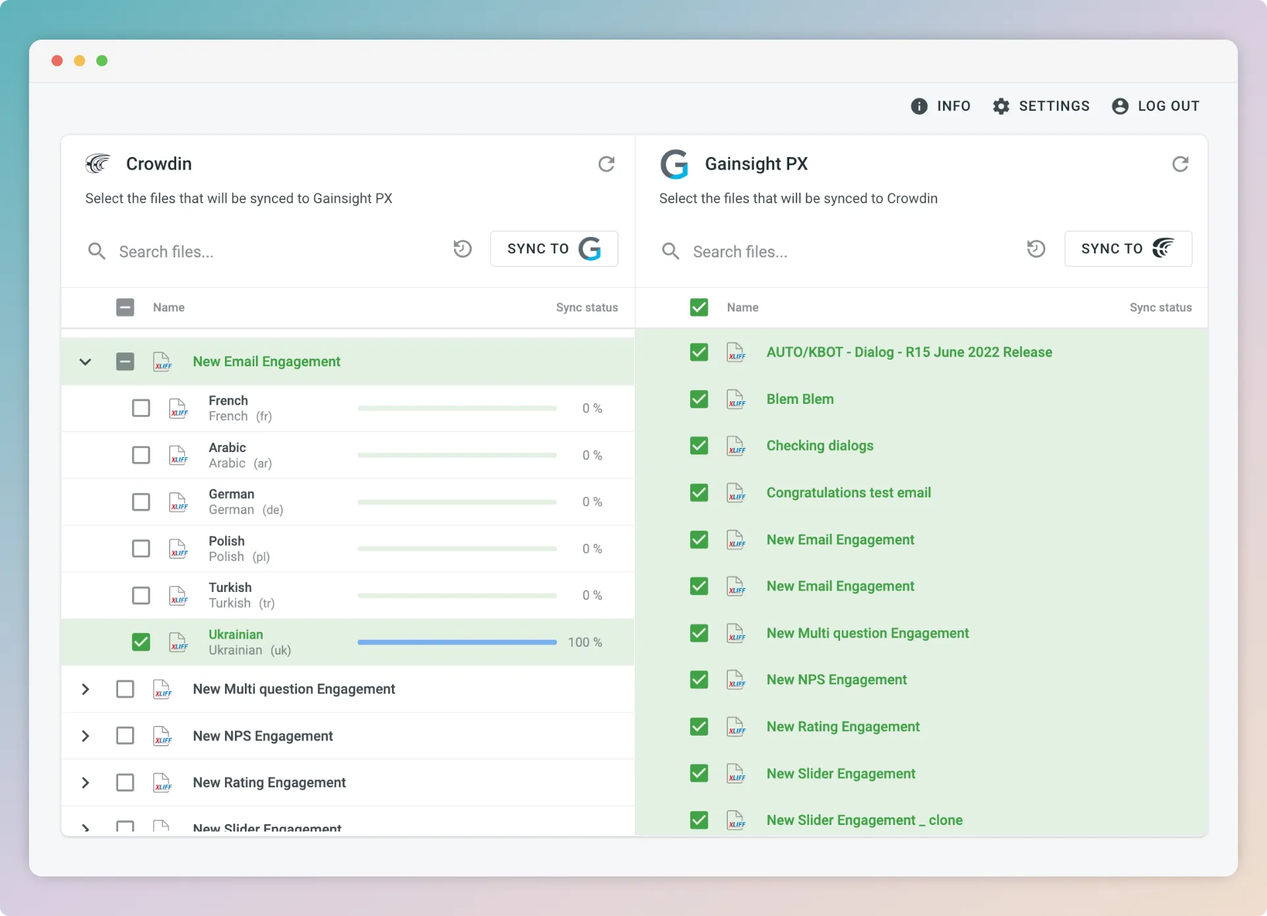This screenshot has width=1267, height=916.
Task: Click XLIFF icon for Polish file
Action: point(178,549)
